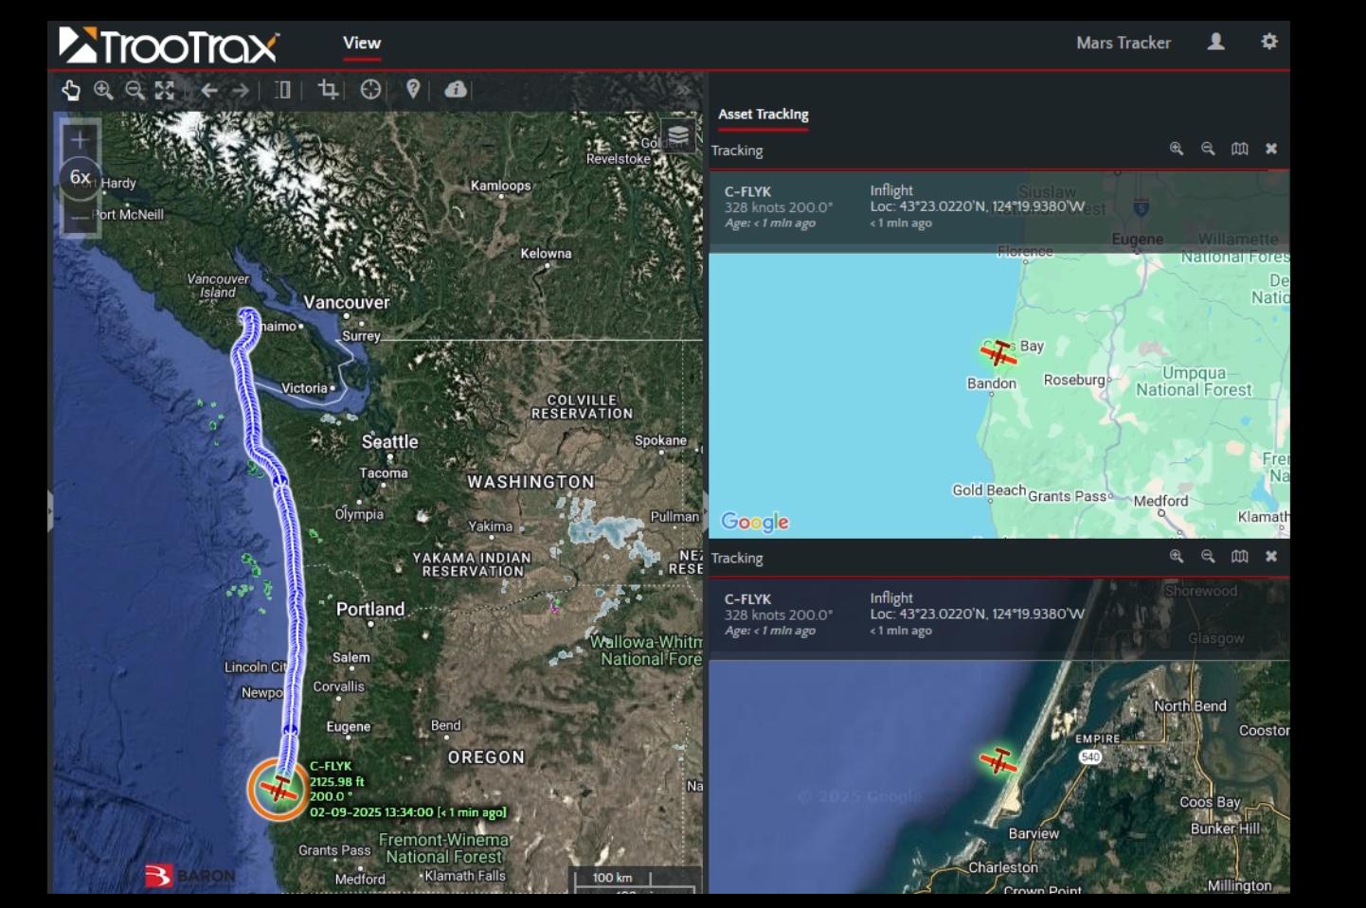Click the Inflight status in road-map panel
The width and height of the screenshot is (1366, 908).
(891, 190)
